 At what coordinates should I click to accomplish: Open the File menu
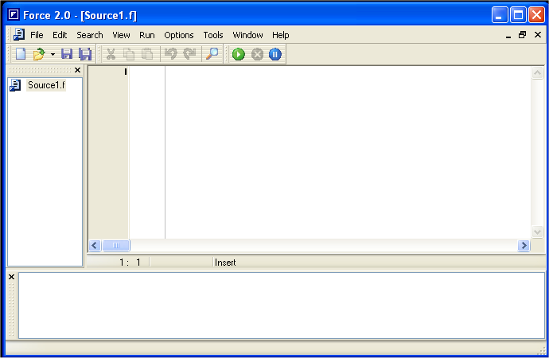click(37, 35)
